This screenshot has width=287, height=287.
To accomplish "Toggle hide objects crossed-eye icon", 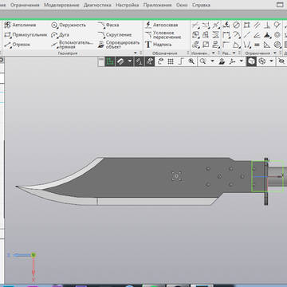I will (x=281, y=61).
